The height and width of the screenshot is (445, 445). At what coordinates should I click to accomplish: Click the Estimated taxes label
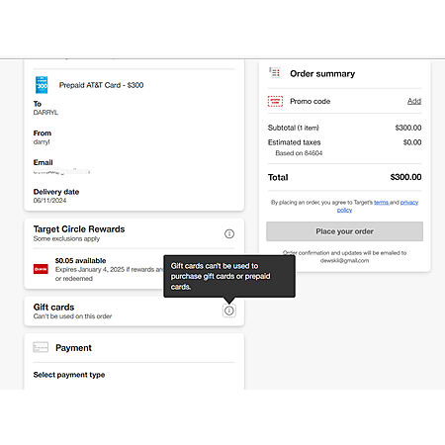[x=294, y=142]
